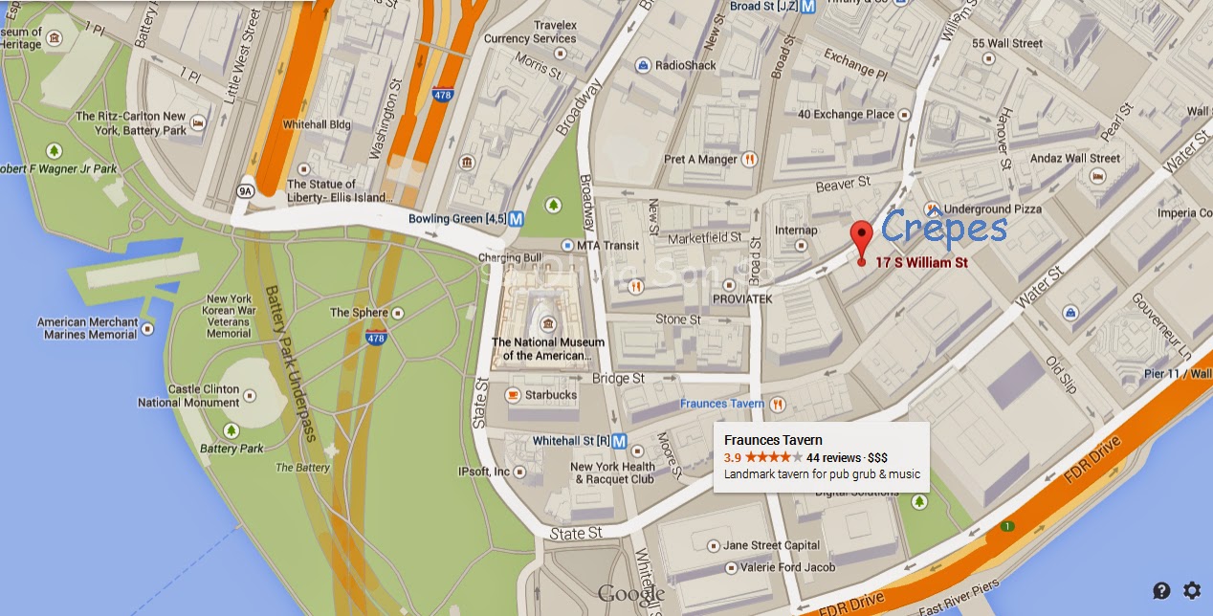Select the Pret A Manger restaurant icon
Screen dimensions: 1213x616
(751, 159)
